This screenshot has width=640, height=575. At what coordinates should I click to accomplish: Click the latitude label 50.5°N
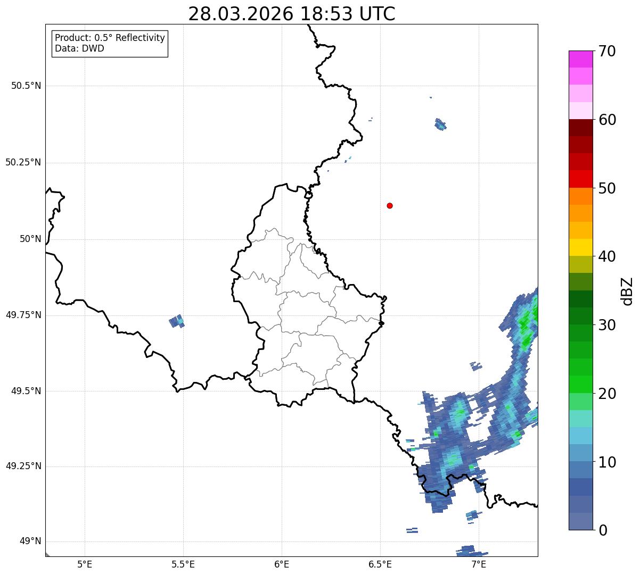tap(26, 86)
